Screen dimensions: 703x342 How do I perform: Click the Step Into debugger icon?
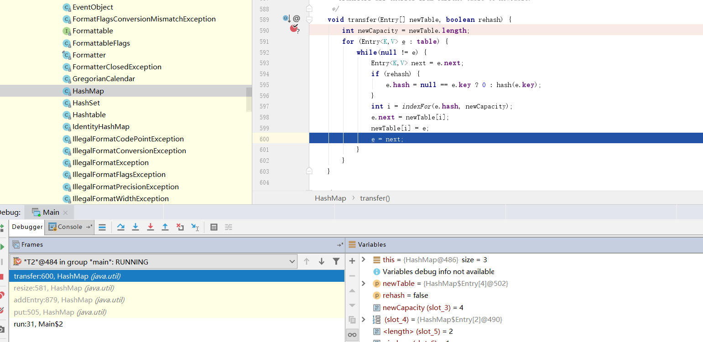point(135,227)
